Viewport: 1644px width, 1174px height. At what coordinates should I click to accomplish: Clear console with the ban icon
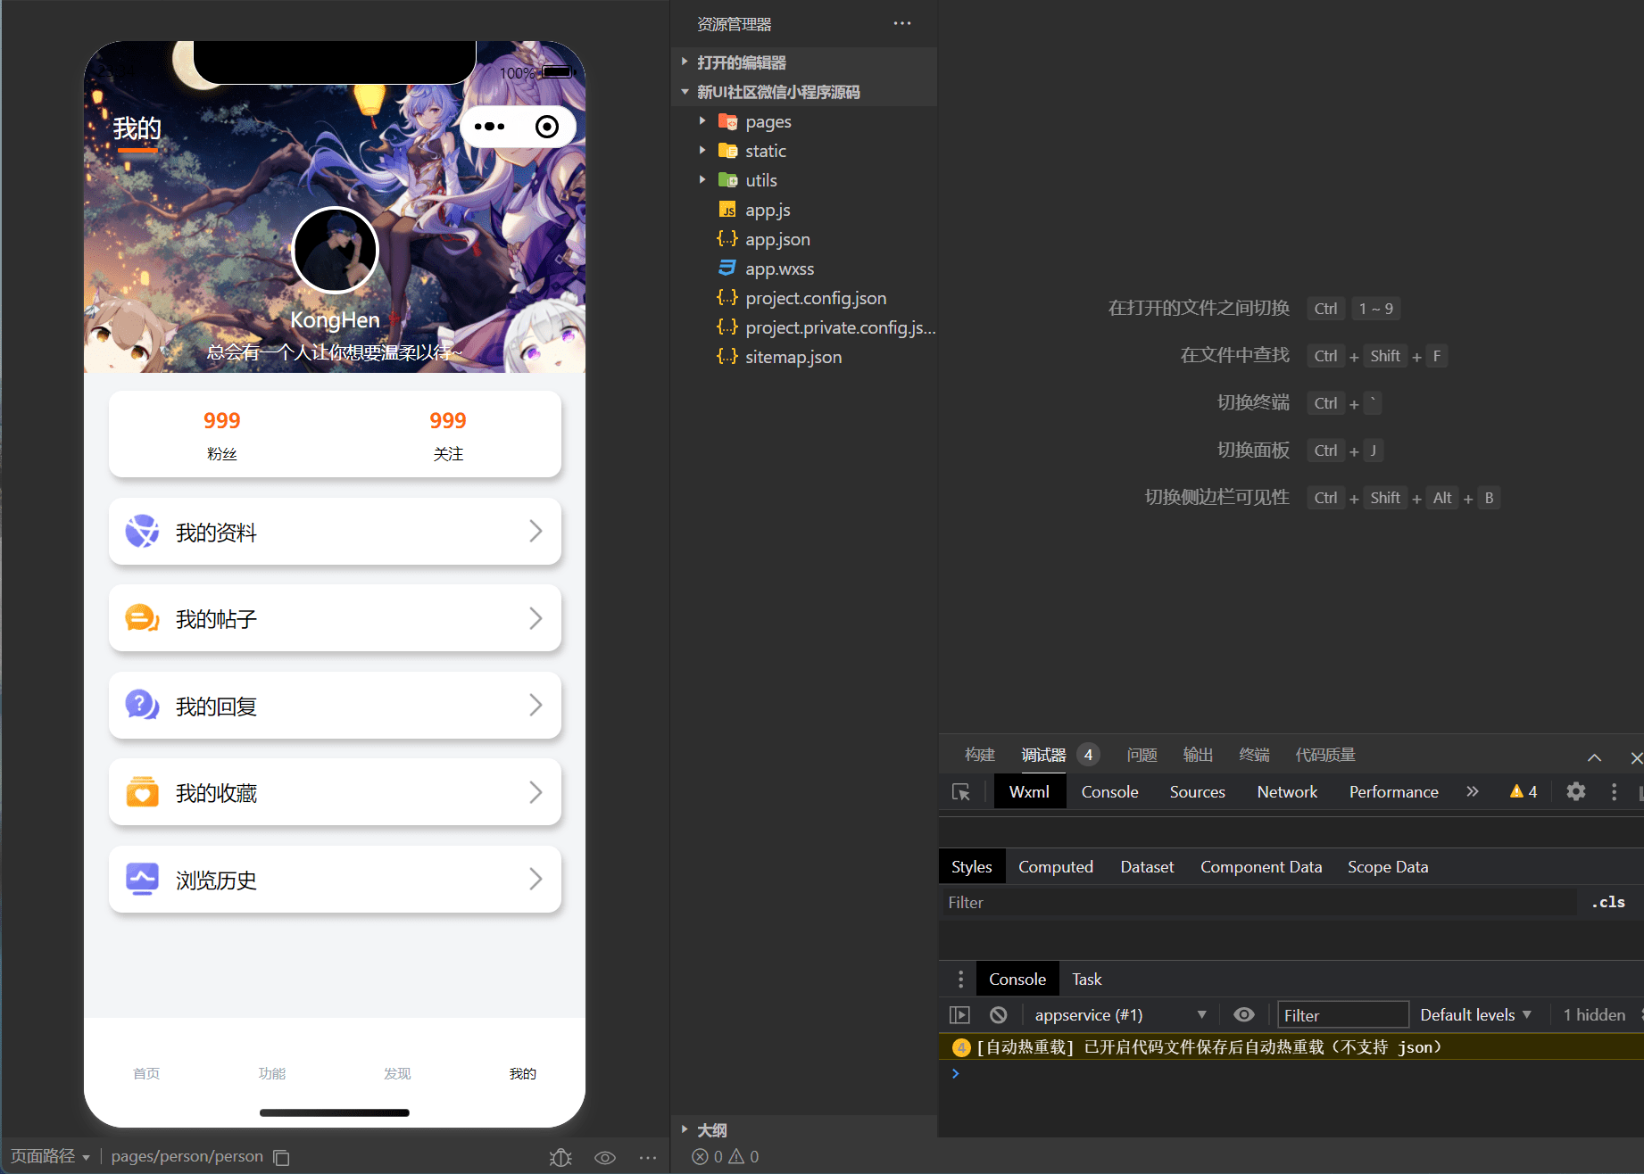tap(999, 1014)
